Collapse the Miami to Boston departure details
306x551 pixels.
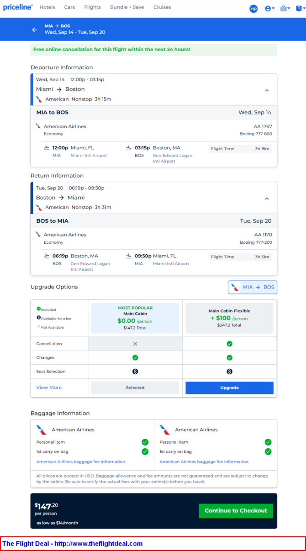[x=267, y=90]
